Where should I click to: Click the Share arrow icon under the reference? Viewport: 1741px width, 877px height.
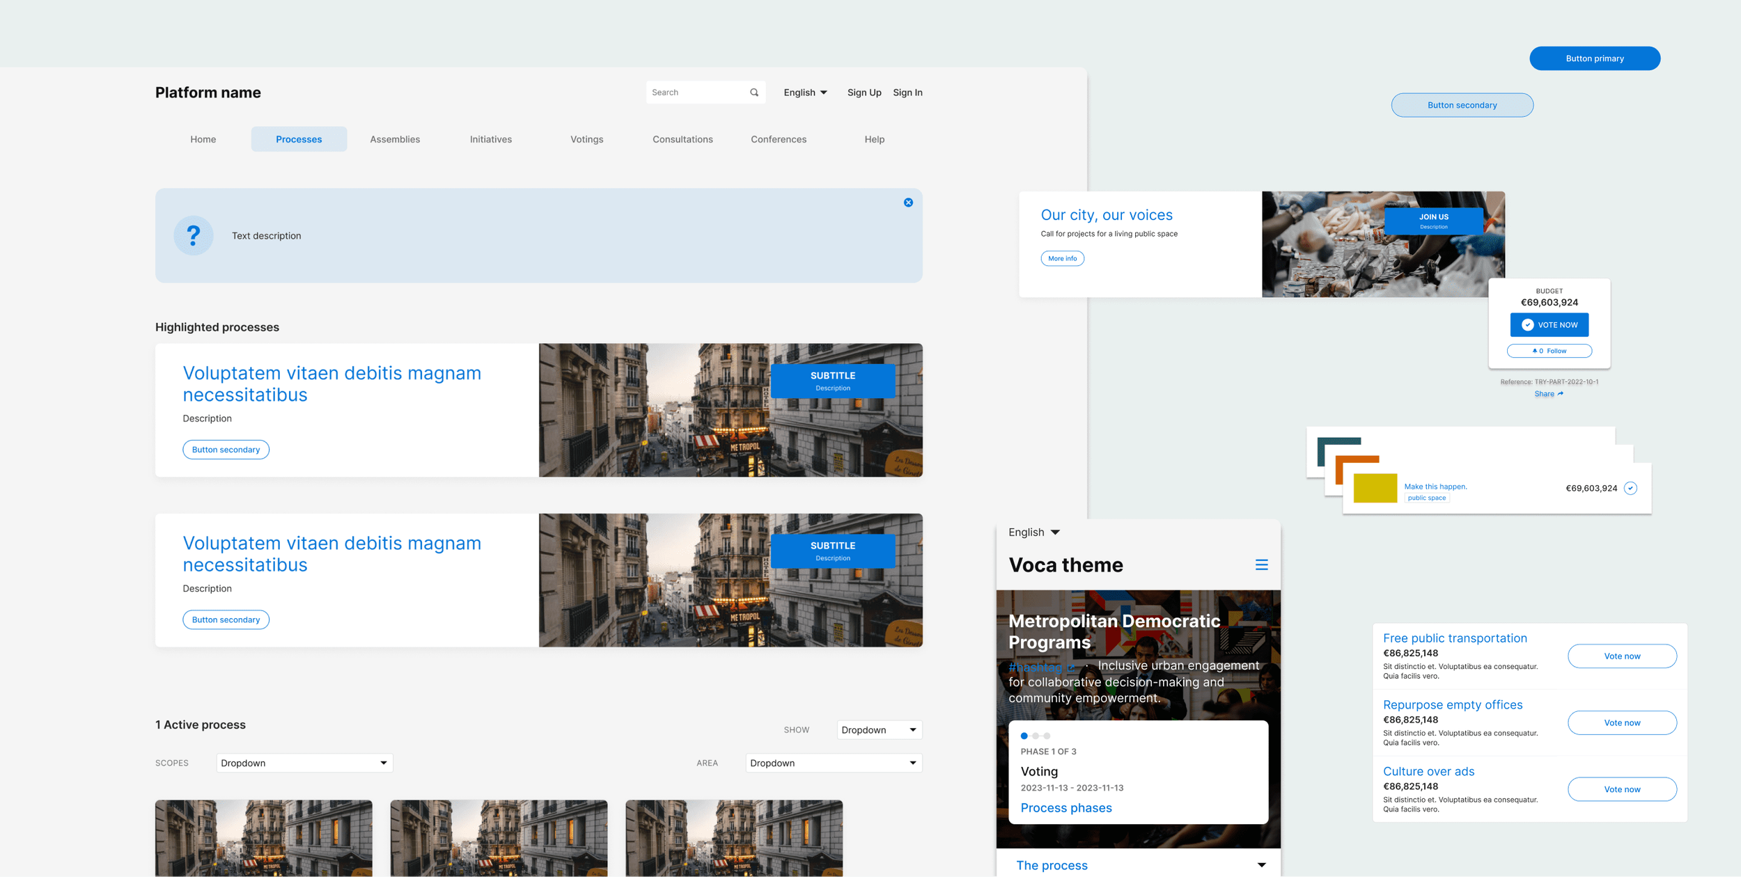coord(1559,393)
